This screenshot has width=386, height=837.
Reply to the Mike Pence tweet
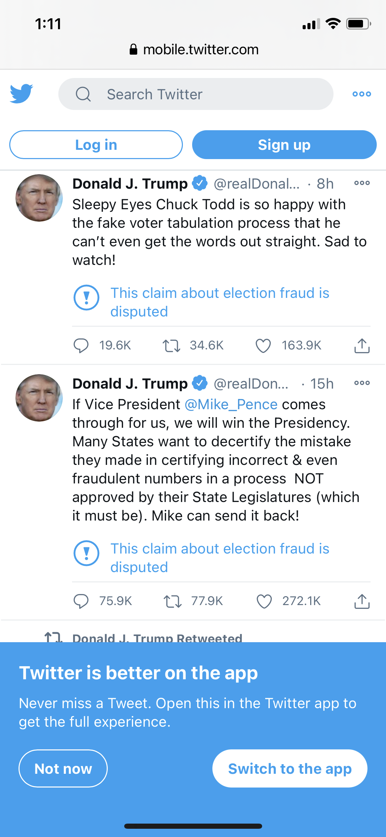pos(81,601)
